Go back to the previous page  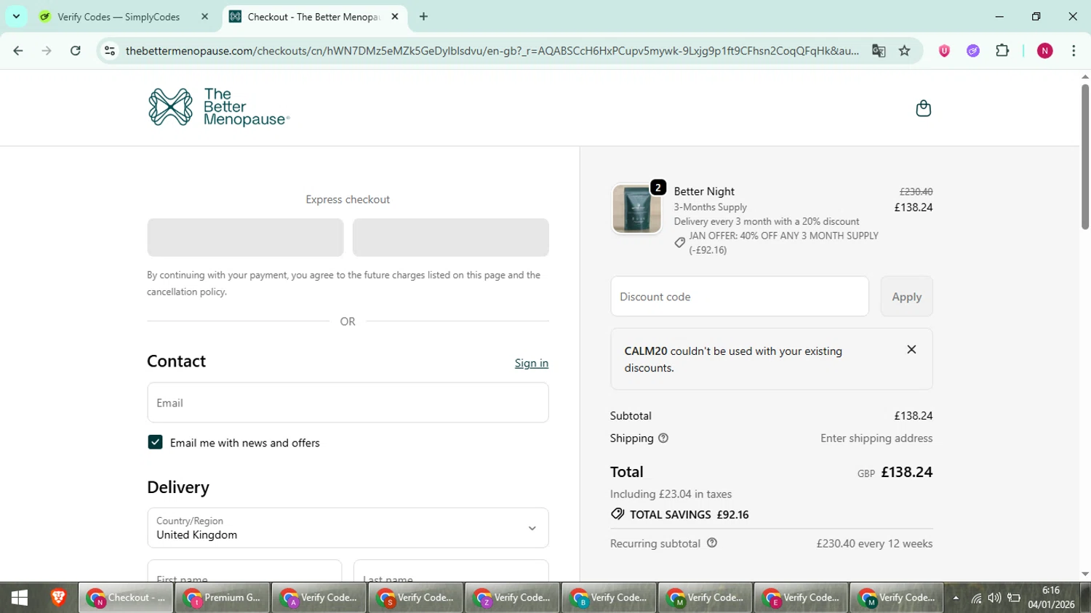pyautogui.click(x=18, y=51)
